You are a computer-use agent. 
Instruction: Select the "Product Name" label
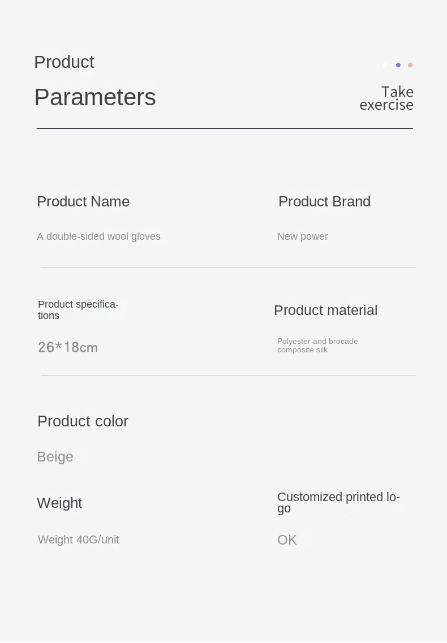click(x=83, y=201)
